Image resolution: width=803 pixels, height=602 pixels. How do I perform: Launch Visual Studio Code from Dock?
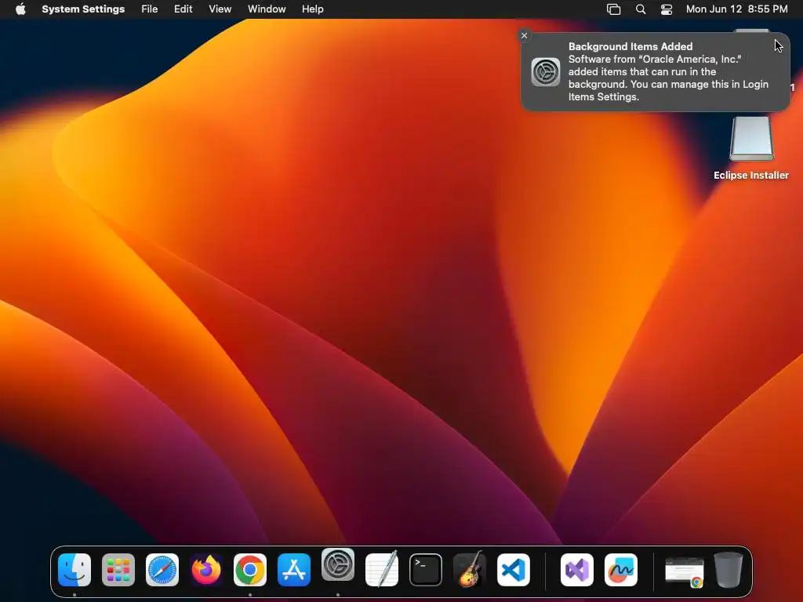[514, 570]
